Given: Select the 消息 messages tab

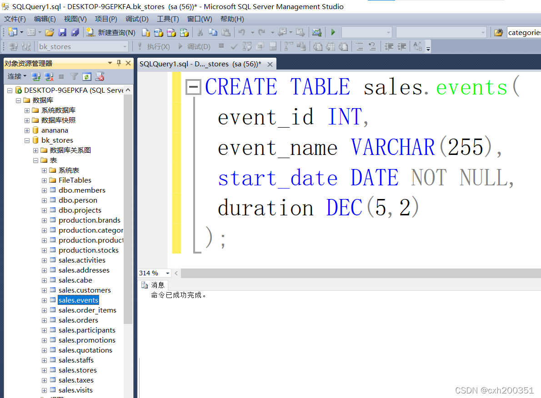Looking at the screenshot, I should point(153,285).
